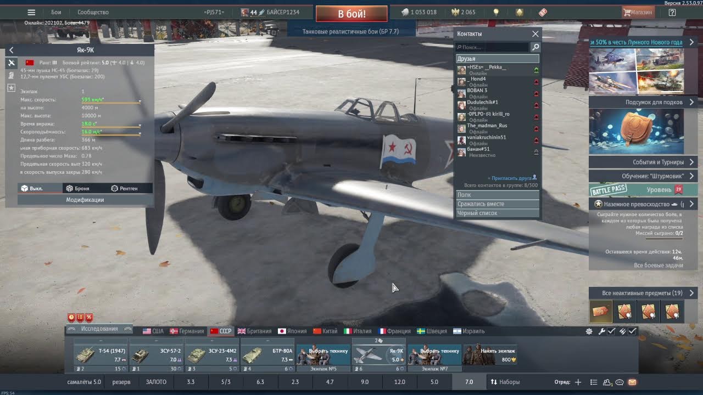Viewport: 703px width, 395px height.
Task: Click the red percent discount icon
Action: tap(89, 317)
